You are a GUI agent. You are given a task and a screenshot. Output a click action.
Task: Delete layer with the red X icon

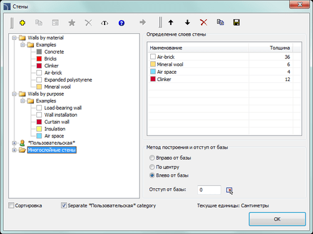pyautogui.click(x=203, y=22)
